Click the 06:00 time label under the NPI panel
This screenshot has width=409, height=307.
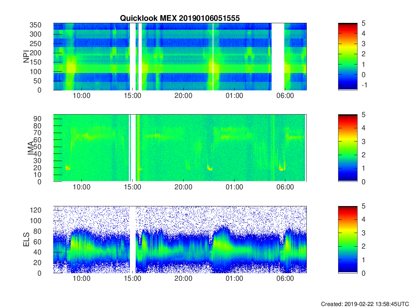(x=285, y=96)
